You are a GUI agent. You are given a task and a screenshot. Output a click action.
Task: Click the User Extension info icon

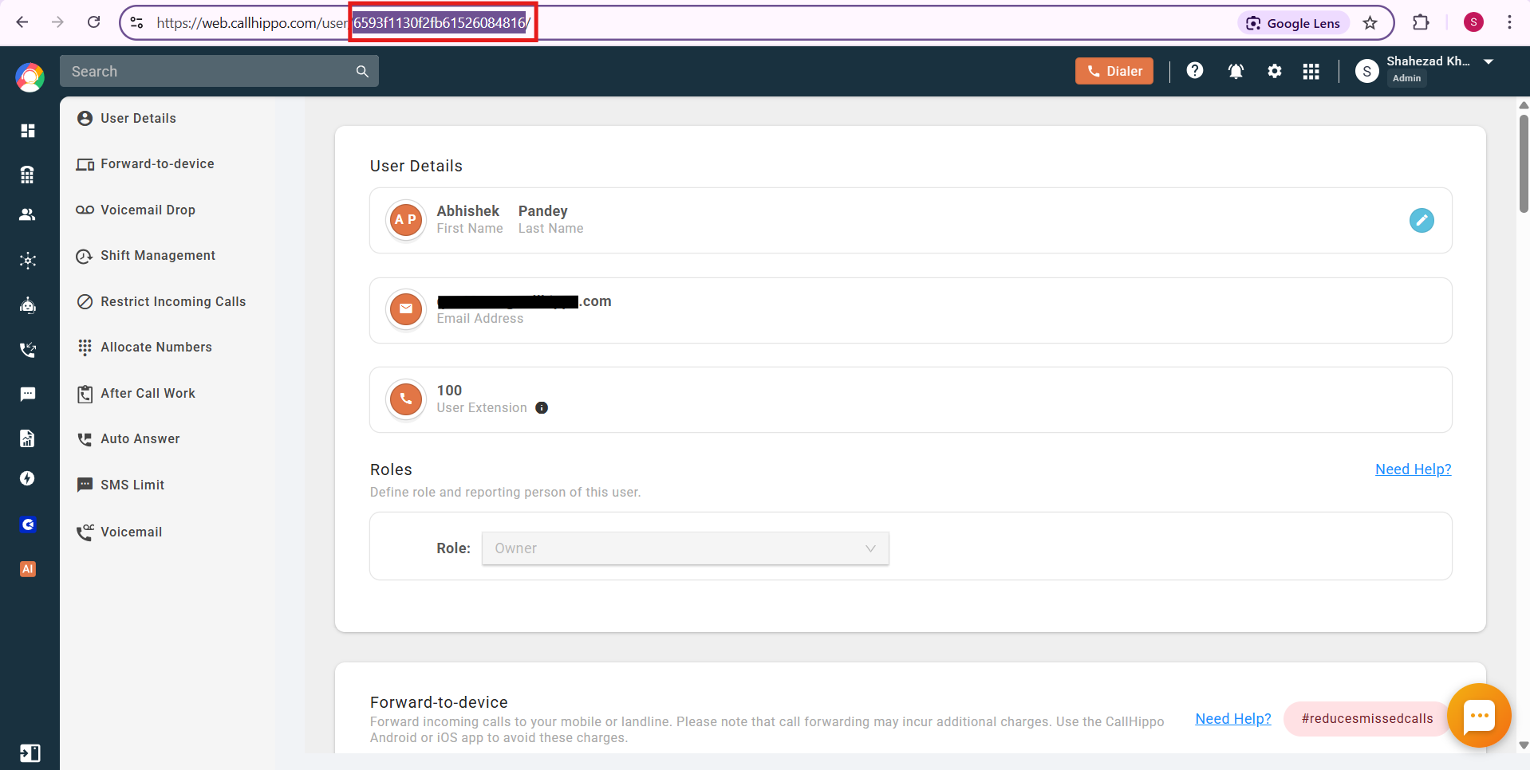point(542,408)
